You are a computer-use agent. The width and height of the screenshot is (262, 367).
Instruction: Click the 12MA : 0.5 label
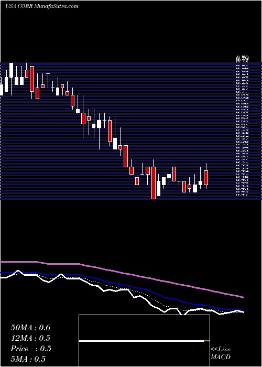point(30,338)
